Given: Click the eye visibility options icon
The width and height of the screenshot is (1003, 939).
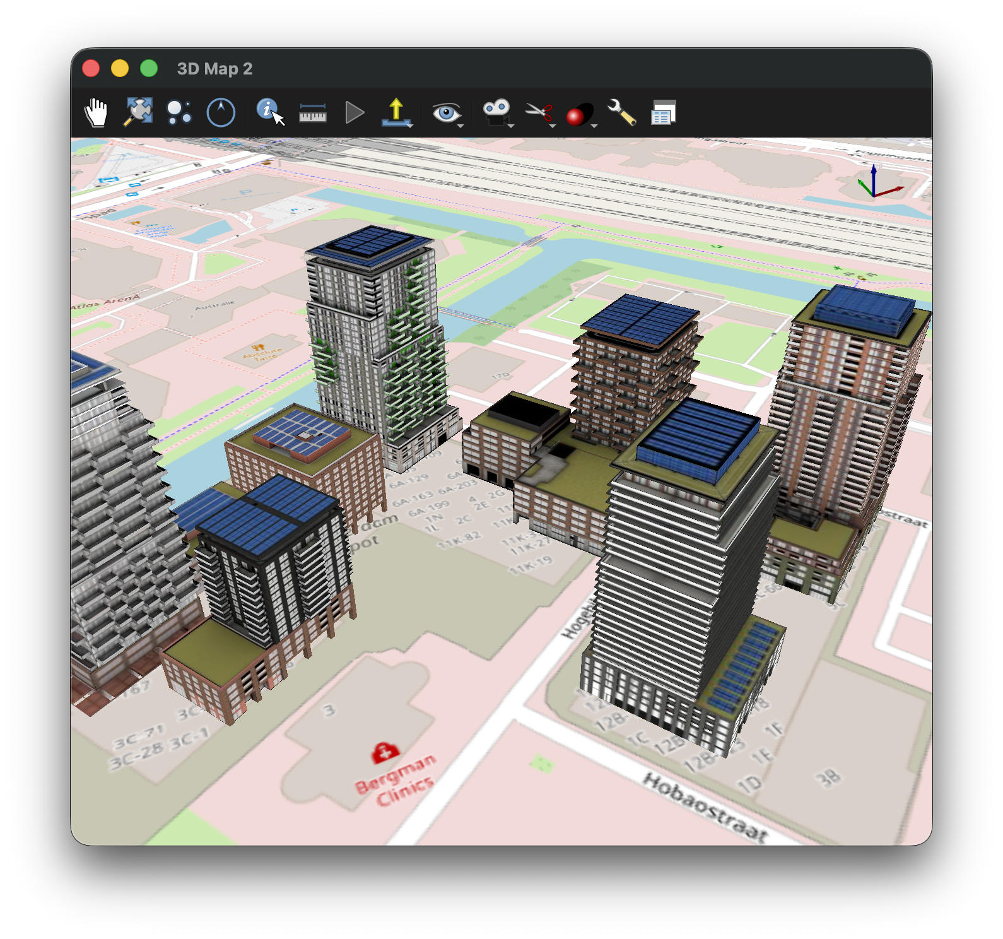Looking at the screenshot, I should click(446, 113).
